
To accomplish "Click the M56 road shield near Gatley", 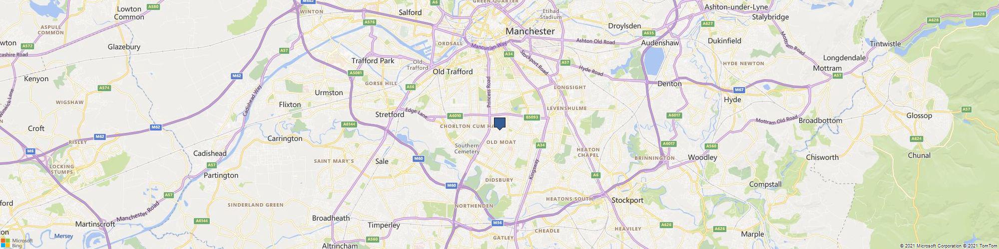I will (x=497, y=223).
